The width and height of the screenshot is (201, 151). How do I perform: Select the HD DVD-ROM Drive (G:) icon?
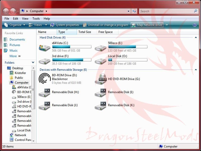[x=101, y=79]
